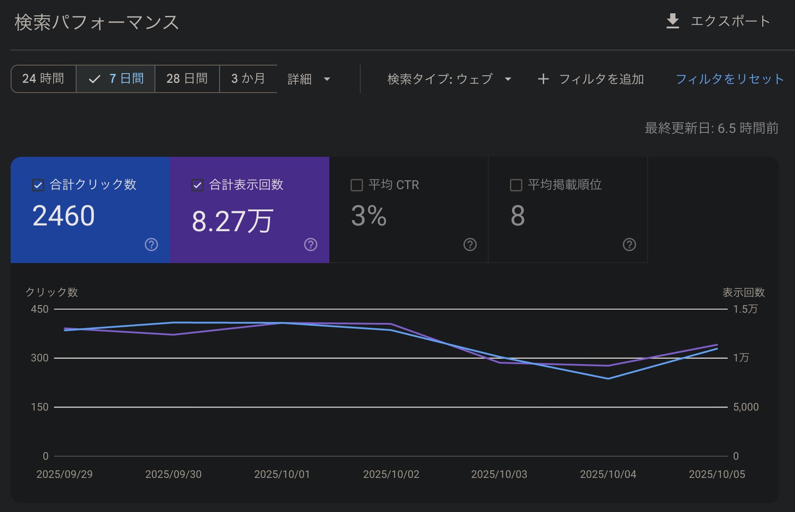Click the plus icon to add filter
This screenshot has width=795, height=512.
[543, 79]
